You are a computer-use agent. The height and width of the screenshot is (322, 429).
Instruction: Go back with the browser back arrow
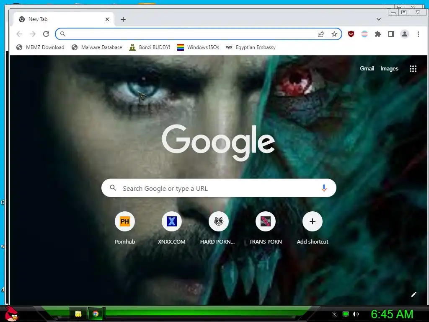coord(19,34)
